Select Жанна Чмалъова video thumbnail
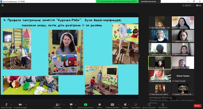 160,63
